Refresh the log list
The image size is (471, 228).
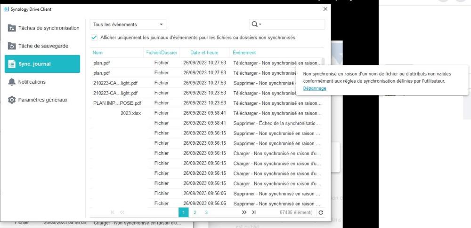(321, 212)
